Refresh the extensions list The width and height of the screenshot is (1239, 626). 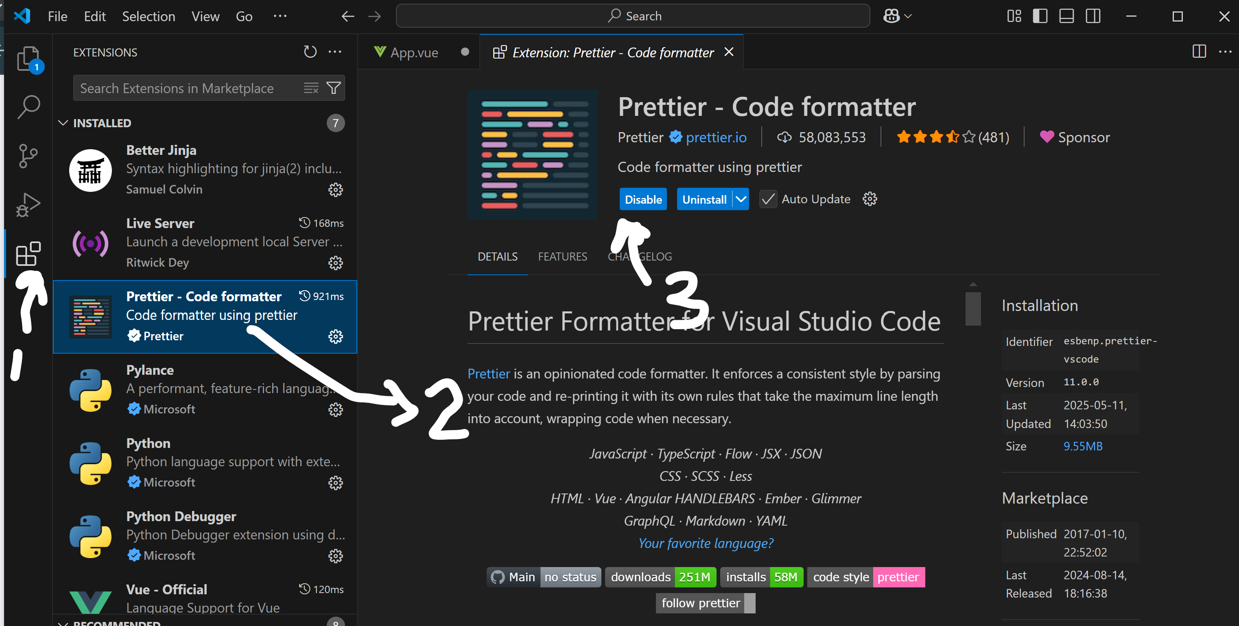click(x=310, y=52)
